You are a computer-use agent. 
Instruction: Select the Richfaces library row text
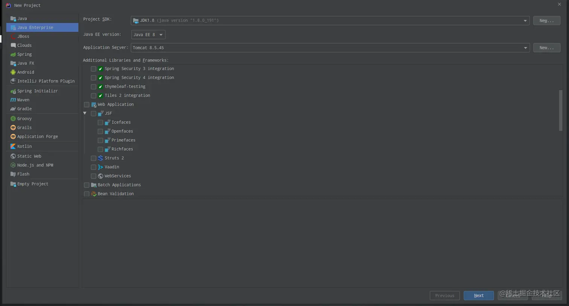[122, 149]
